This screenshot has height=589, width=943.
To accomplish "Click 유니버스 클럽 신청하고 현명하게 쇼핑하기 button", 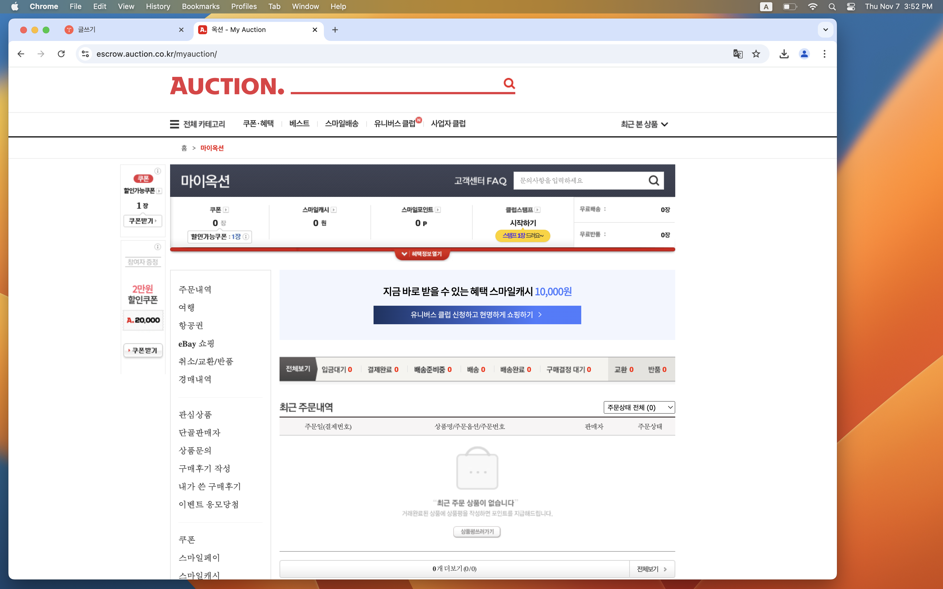I will pyautogui.click(x=477, y=315).
